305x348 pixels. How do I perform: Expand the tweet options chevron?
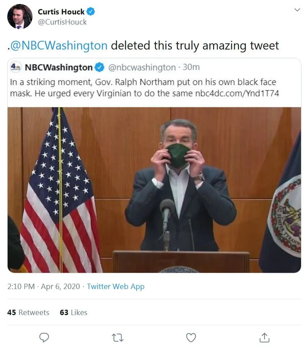(297, 10)
